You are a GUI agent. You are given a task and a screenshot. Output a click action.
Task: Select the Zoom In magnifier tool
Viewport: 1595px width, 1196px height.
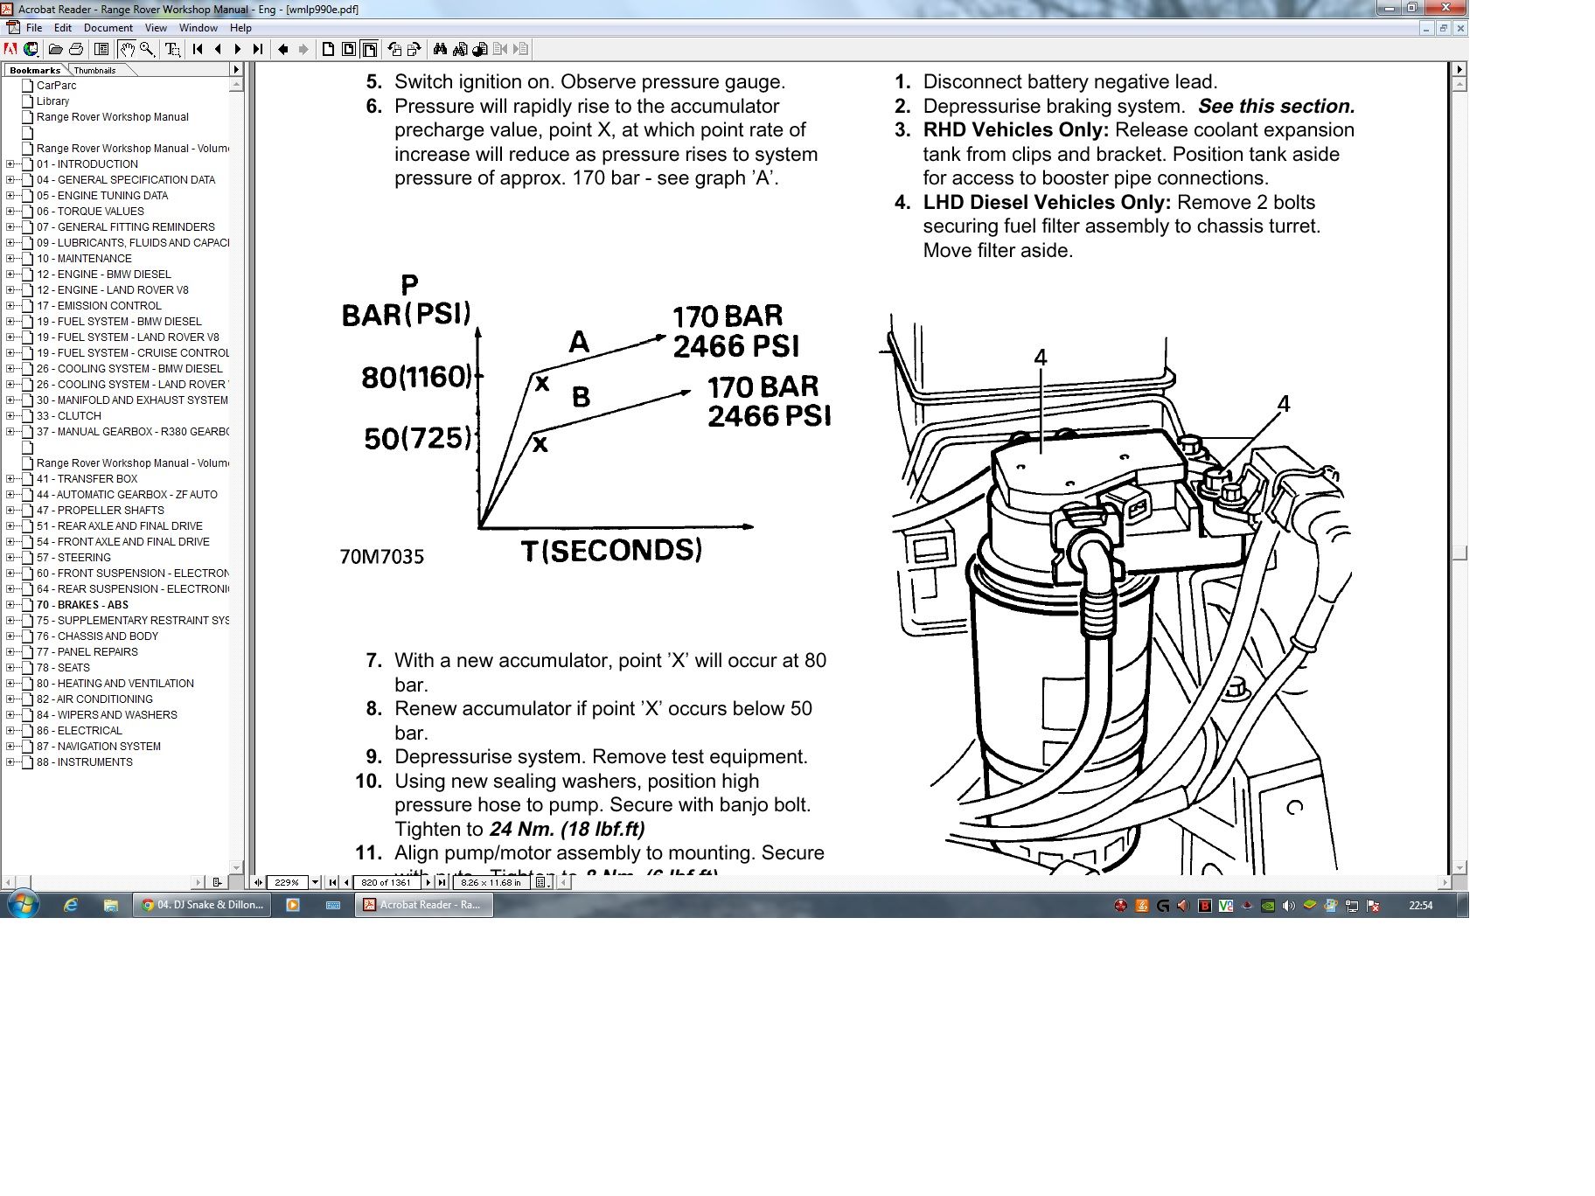coord(148,50)
